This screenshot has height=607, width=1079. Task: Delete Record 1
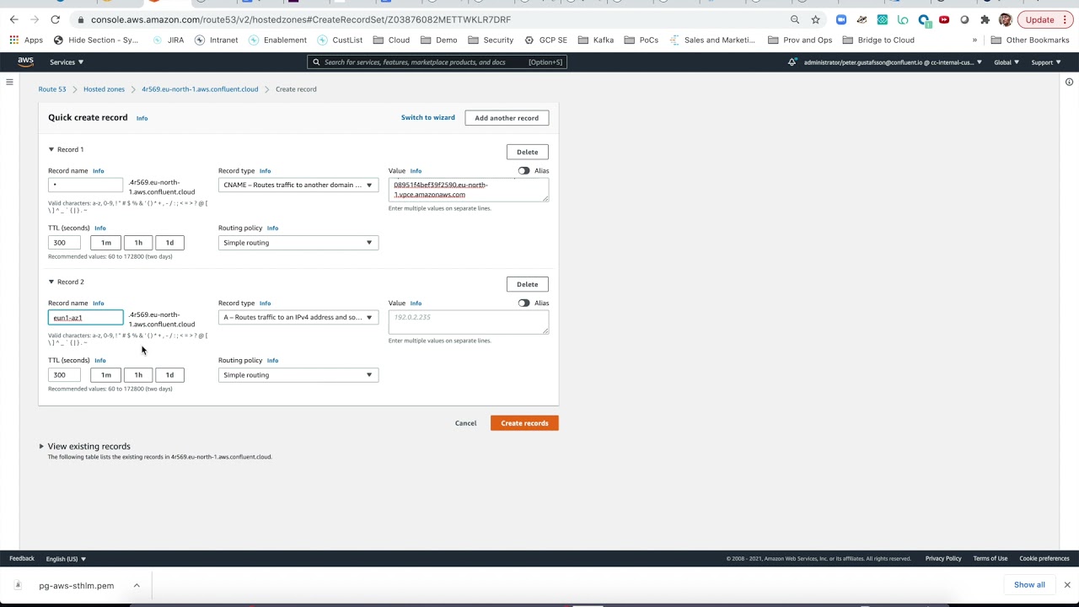(527, 152)
